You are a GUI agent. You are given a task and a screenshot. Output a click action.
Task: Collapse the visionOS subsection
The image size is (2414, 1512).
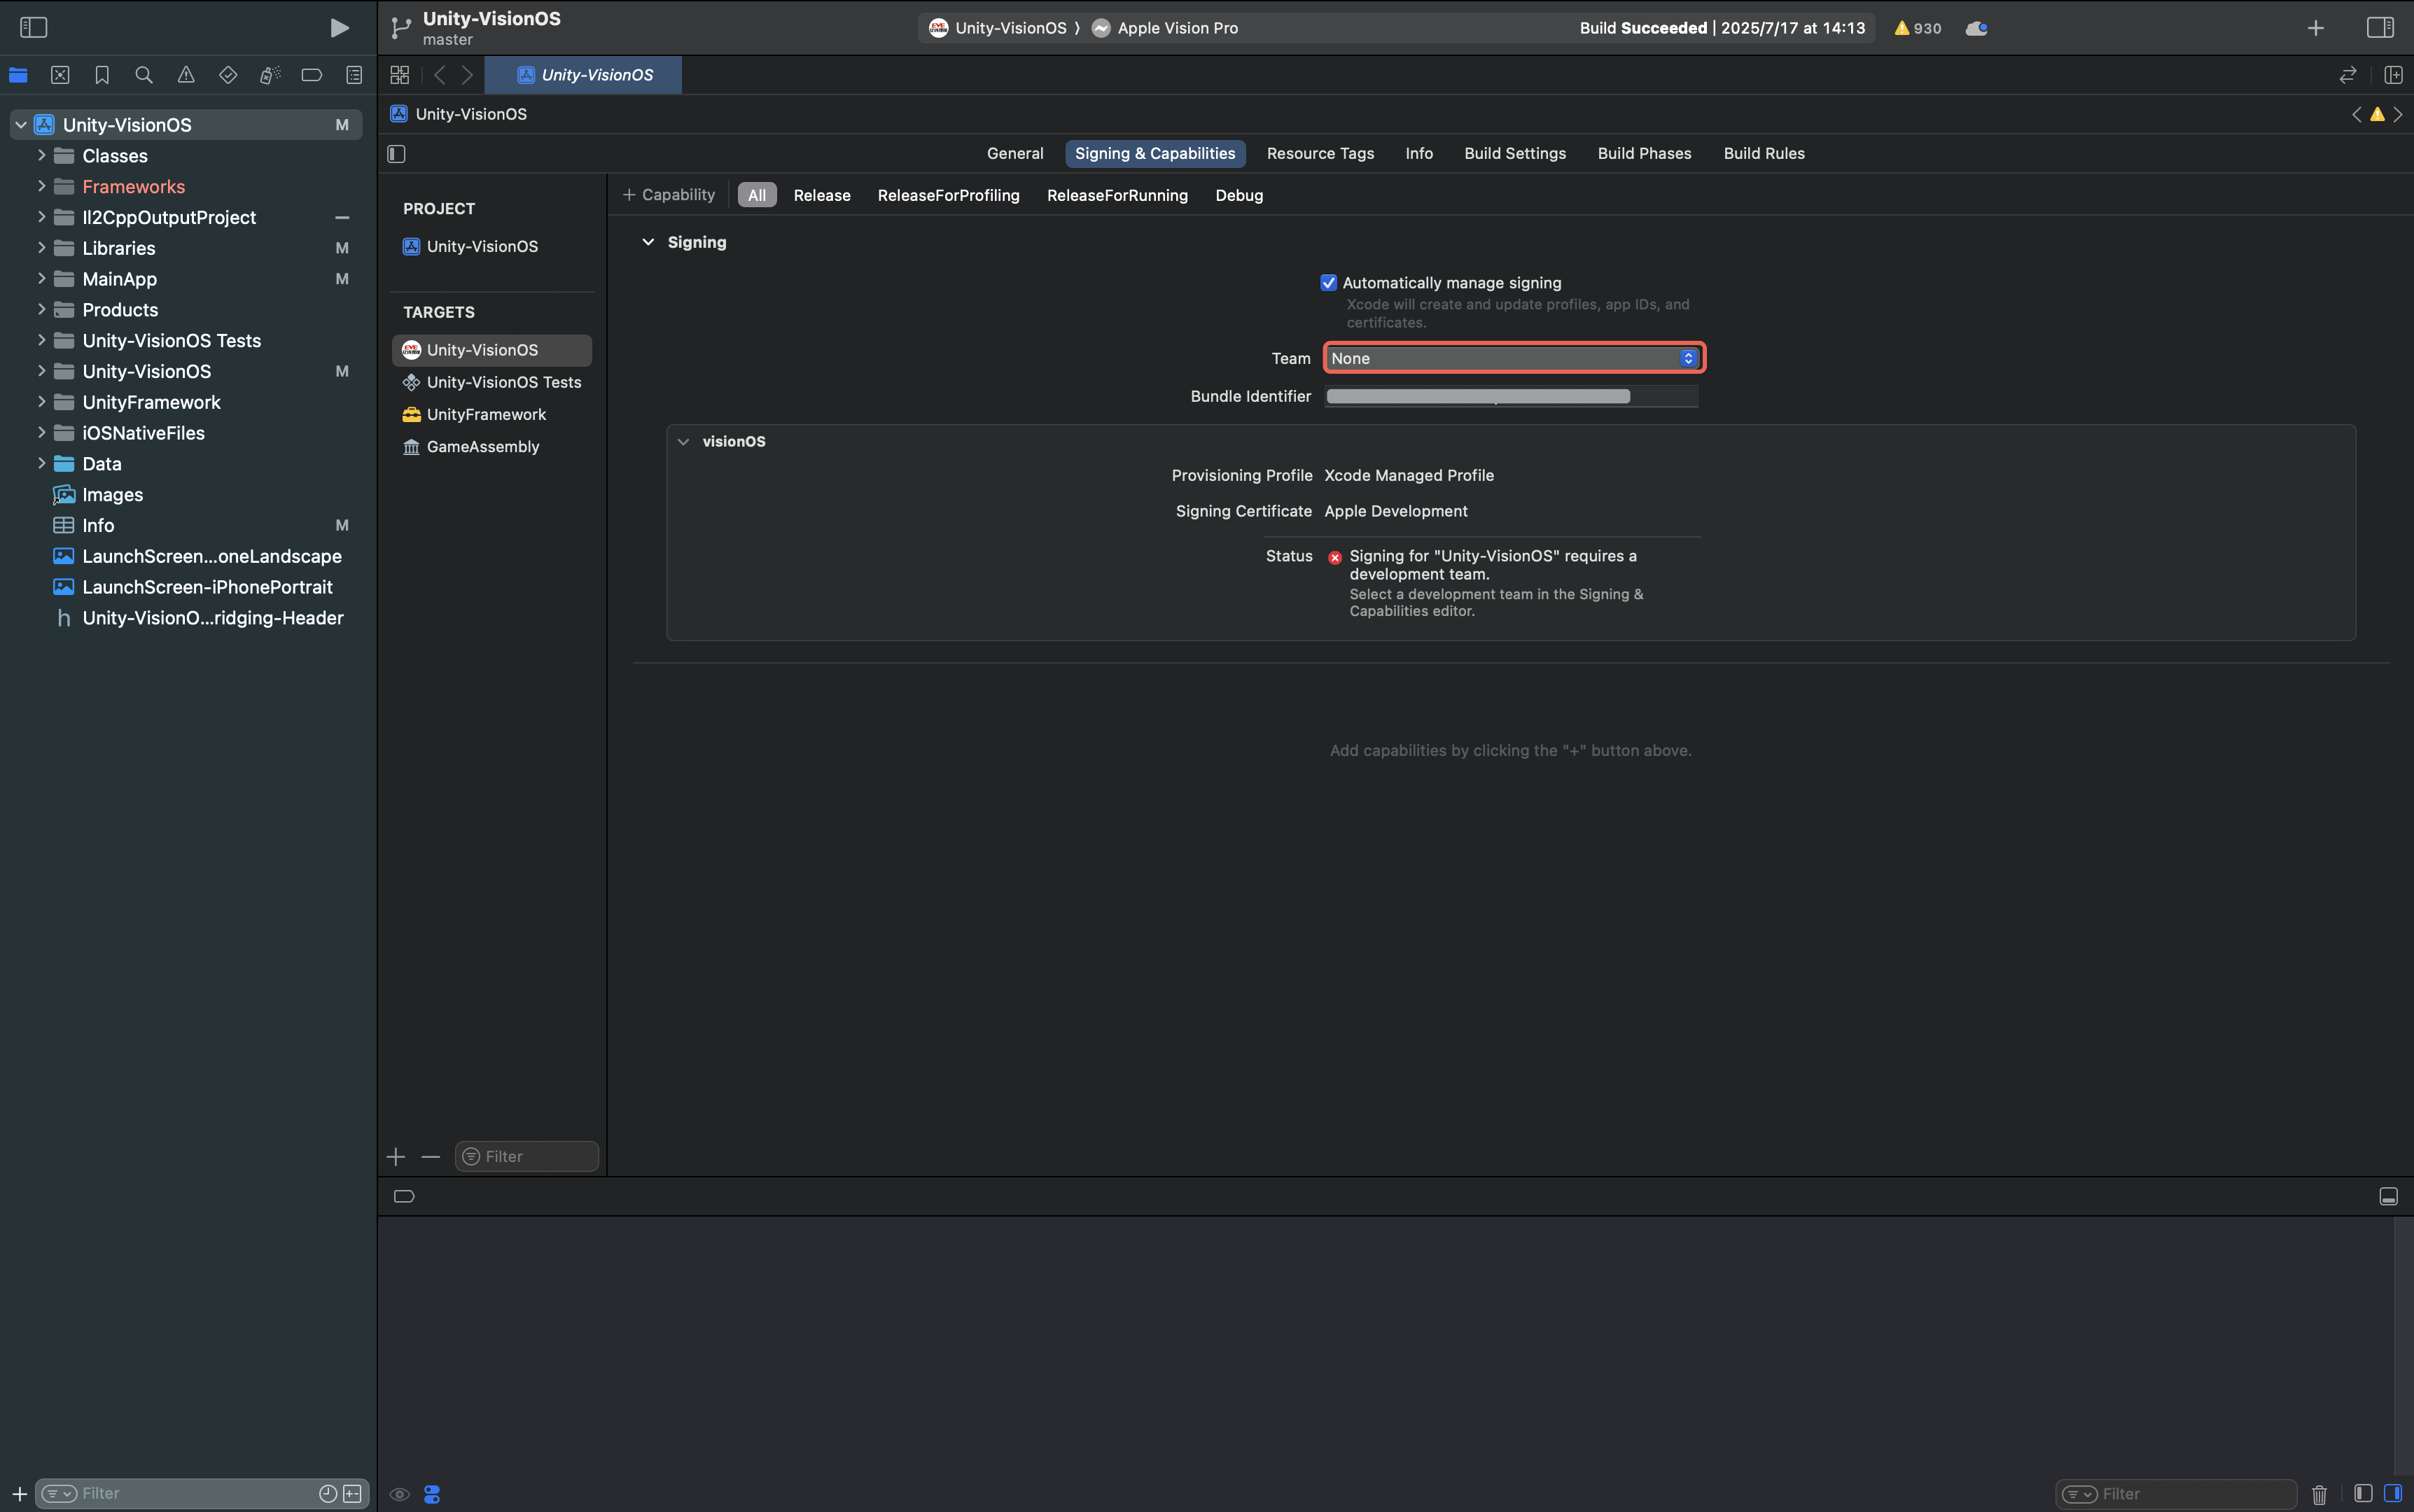coord(683,441)
